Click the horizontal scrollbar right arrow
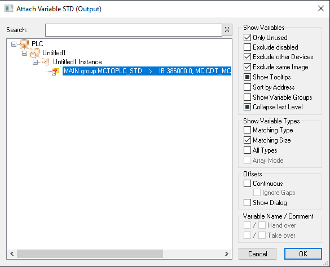330x267 pixels. click(x=227, y=253)
